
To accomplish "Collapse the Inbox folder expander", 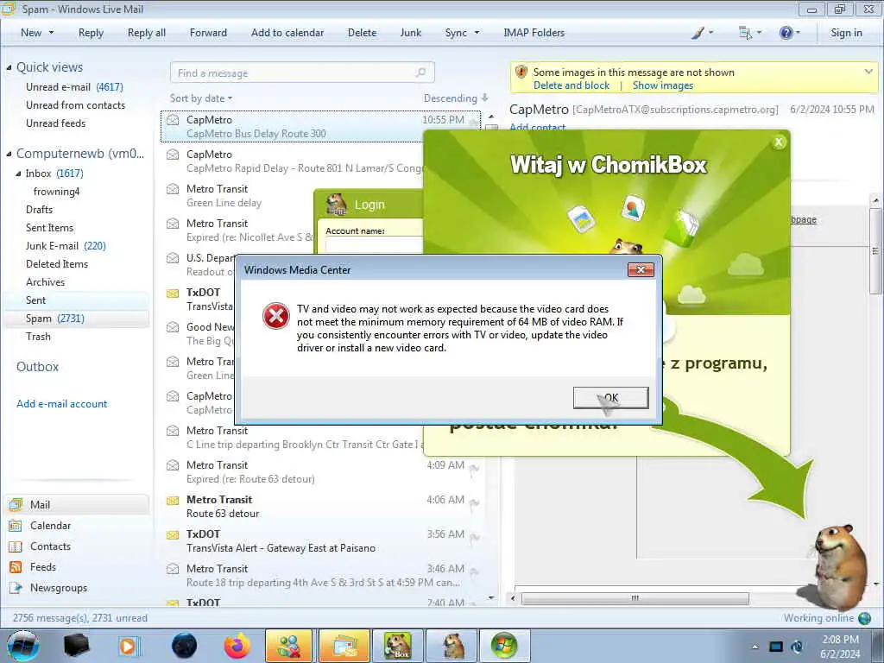I will (x=19, y=174).
